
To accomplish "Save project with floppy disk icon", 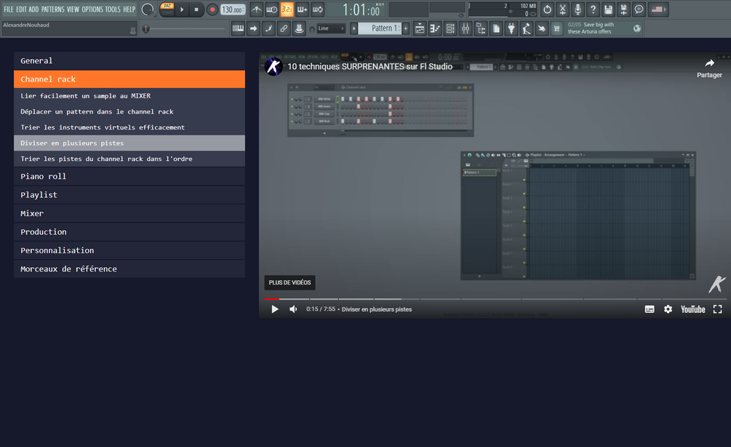I will [x=608, y=9].
